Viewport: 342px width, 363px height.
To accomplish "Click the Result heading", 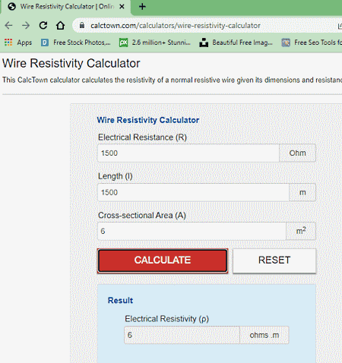I will (x=120, y=300).
